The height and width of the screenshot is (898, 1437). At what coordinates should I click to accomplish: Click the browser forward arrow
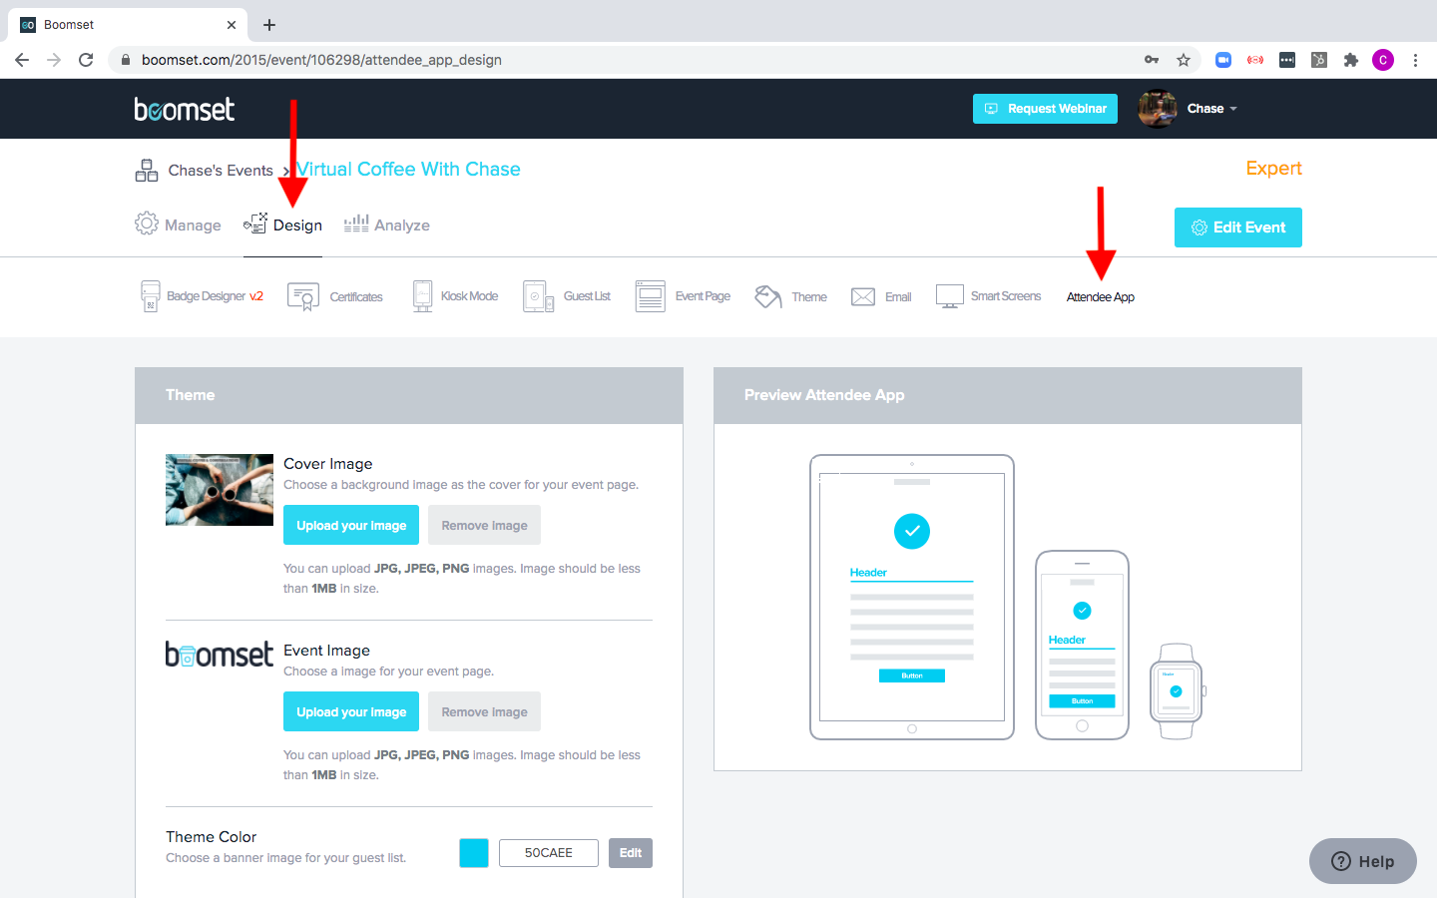point(54,60)
